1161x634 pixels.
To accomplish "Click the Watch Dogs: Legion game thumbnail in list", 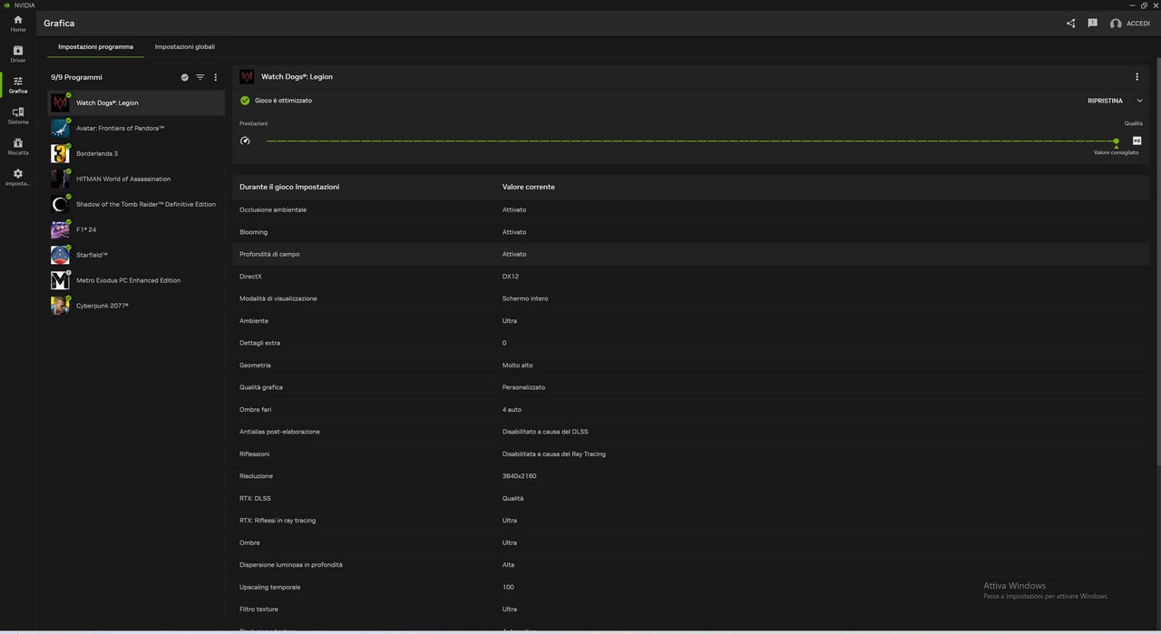I will (x=60, y=102).
